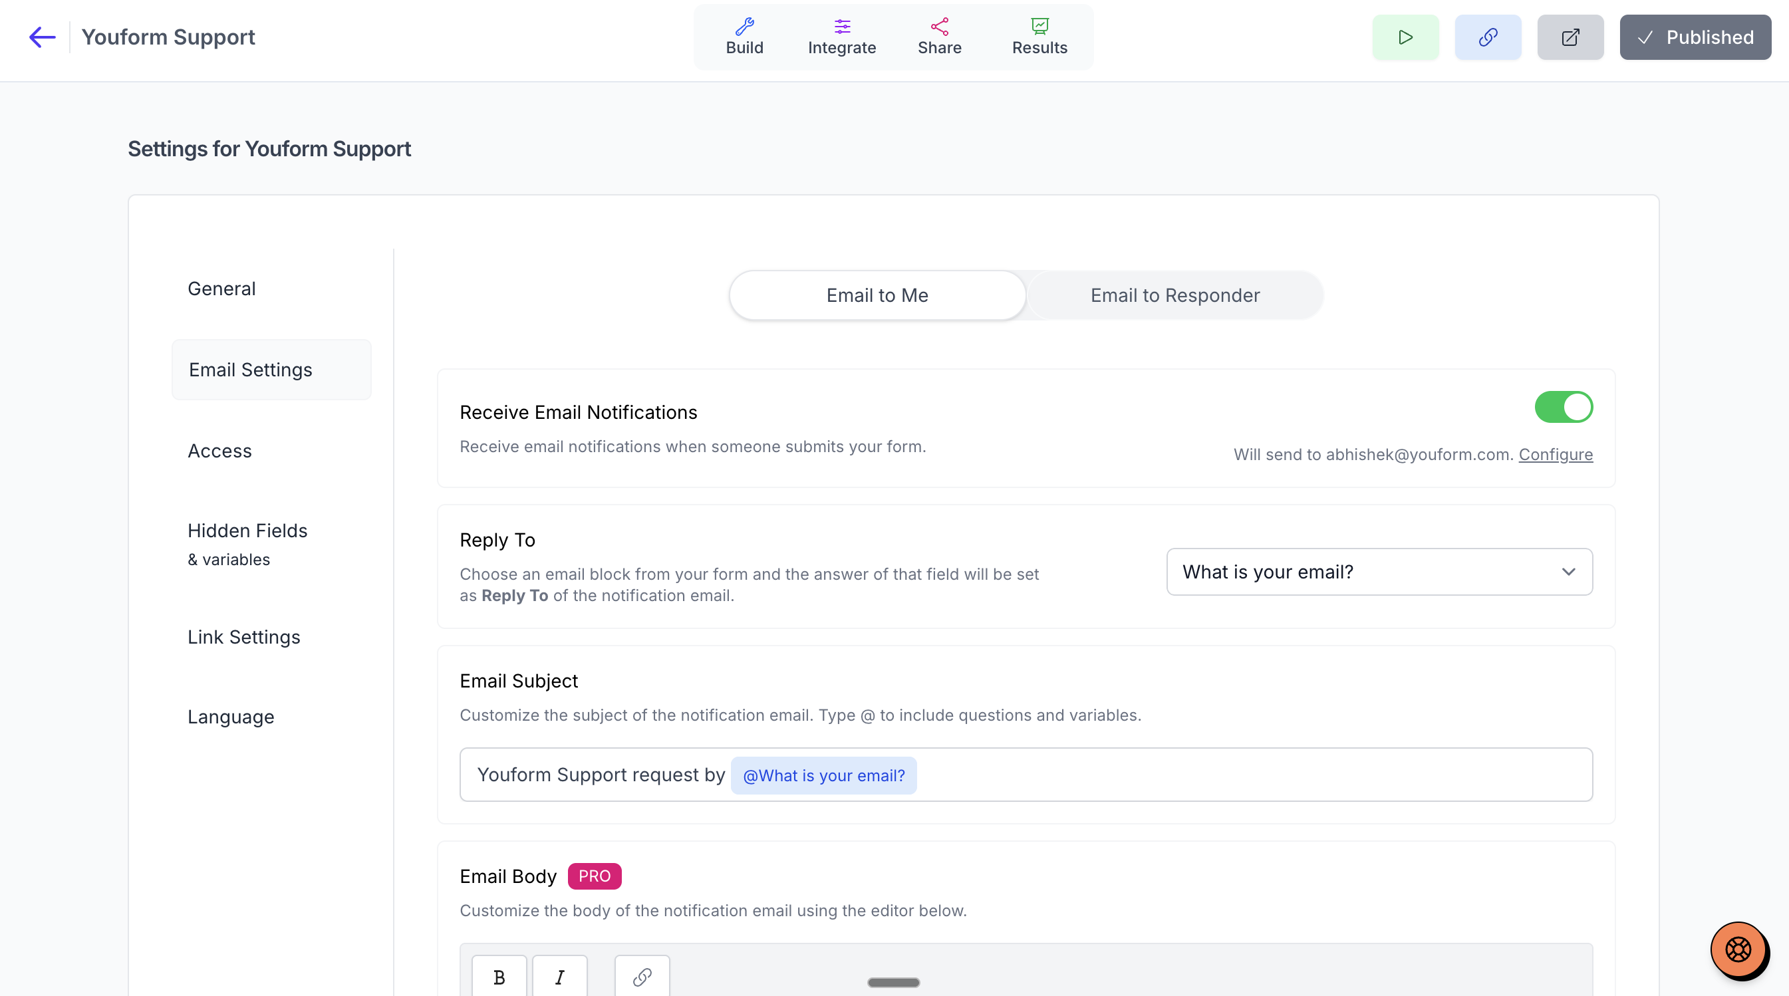Open form in new tab icon
This screenshot has width=1789, height=996.
1570,37
